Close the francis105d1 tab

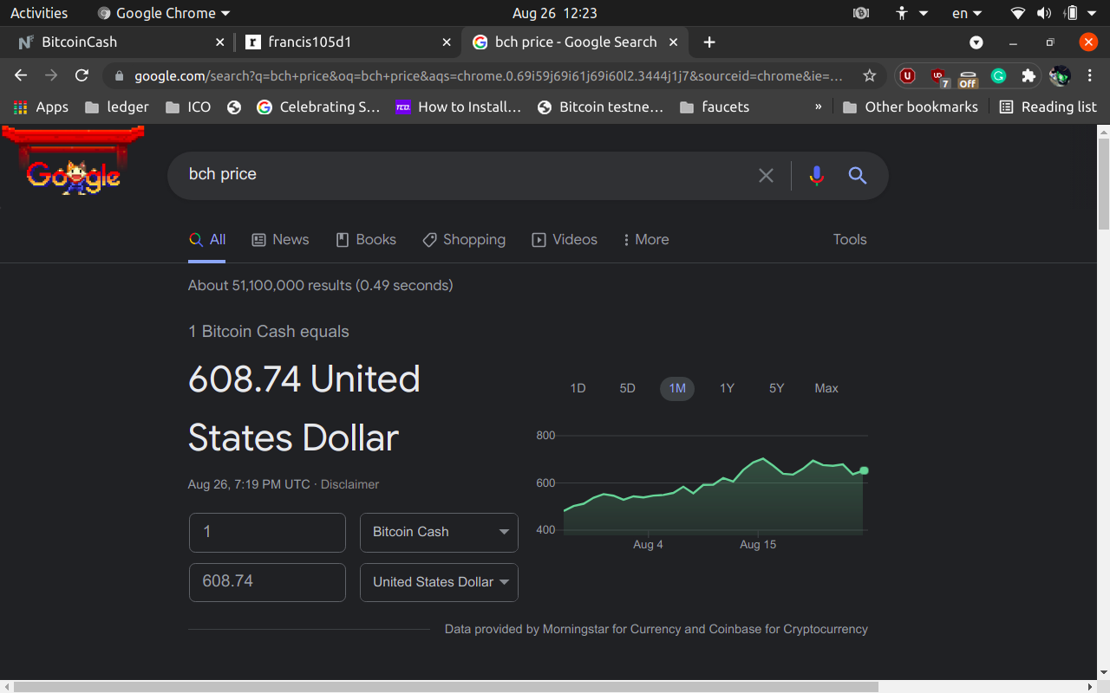[x=447, y=42]
